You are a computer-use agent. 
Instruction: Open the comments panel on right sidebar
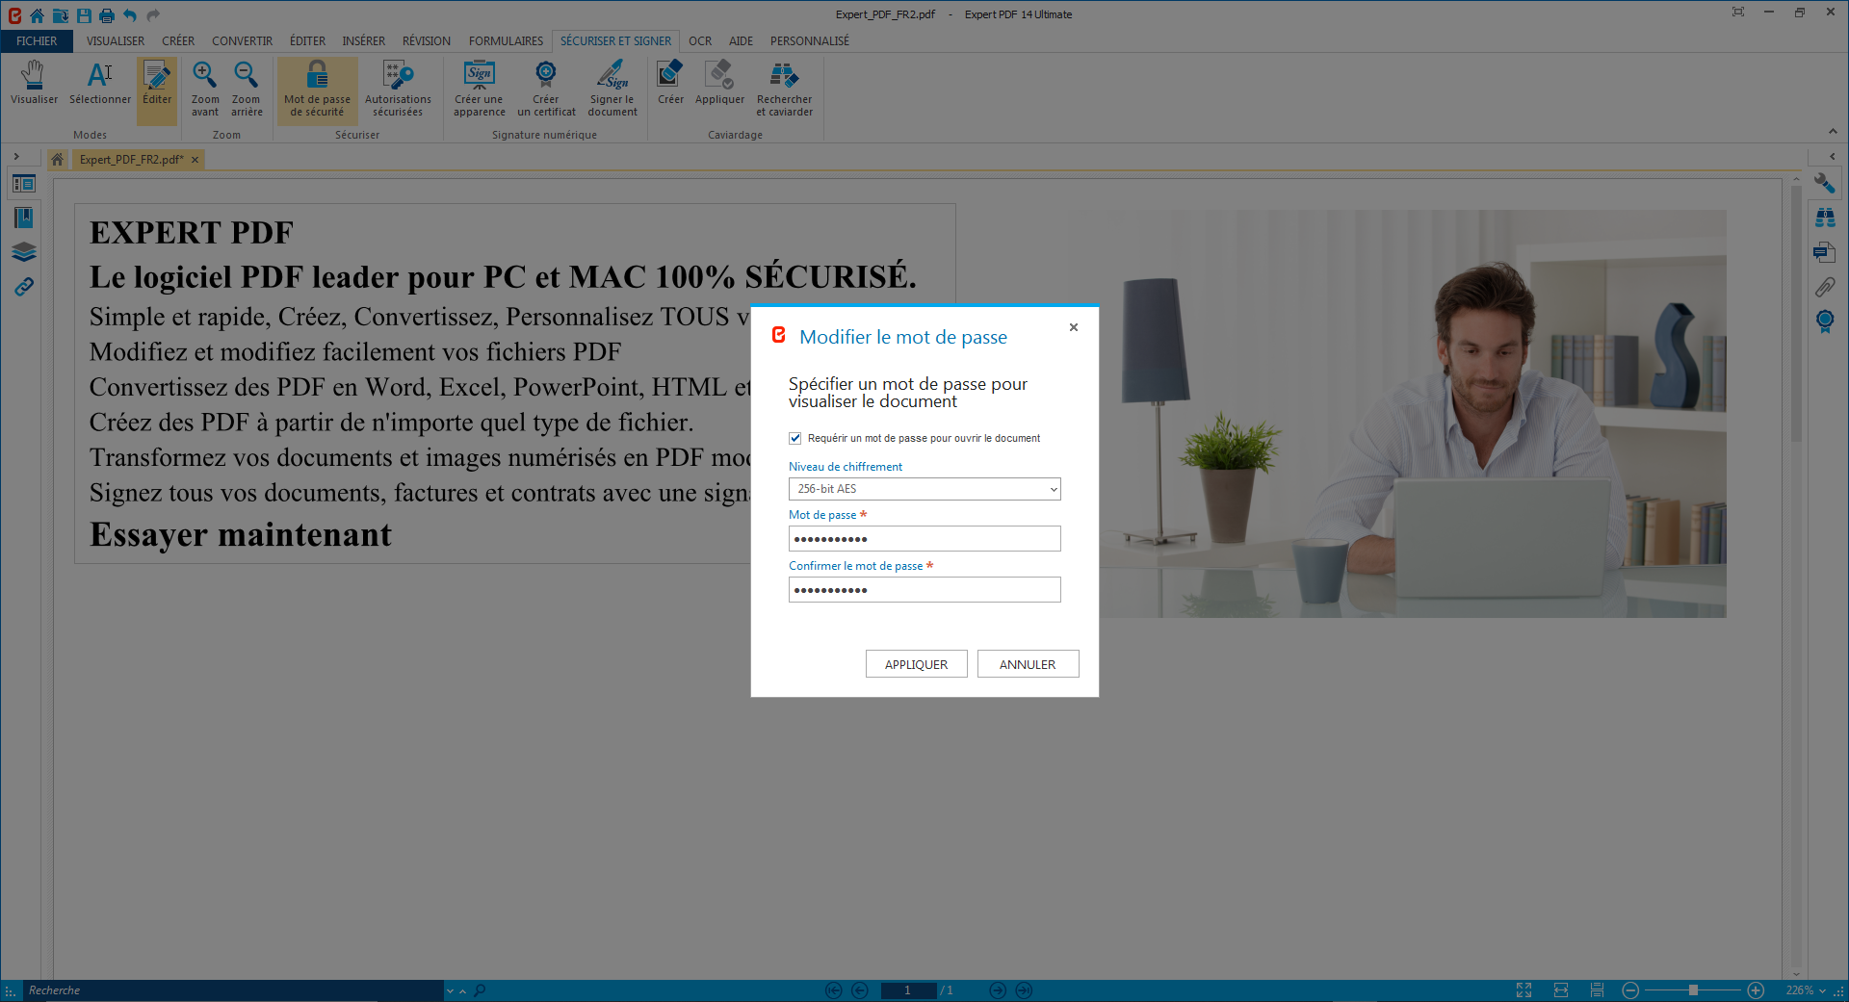coord(1825,252)
